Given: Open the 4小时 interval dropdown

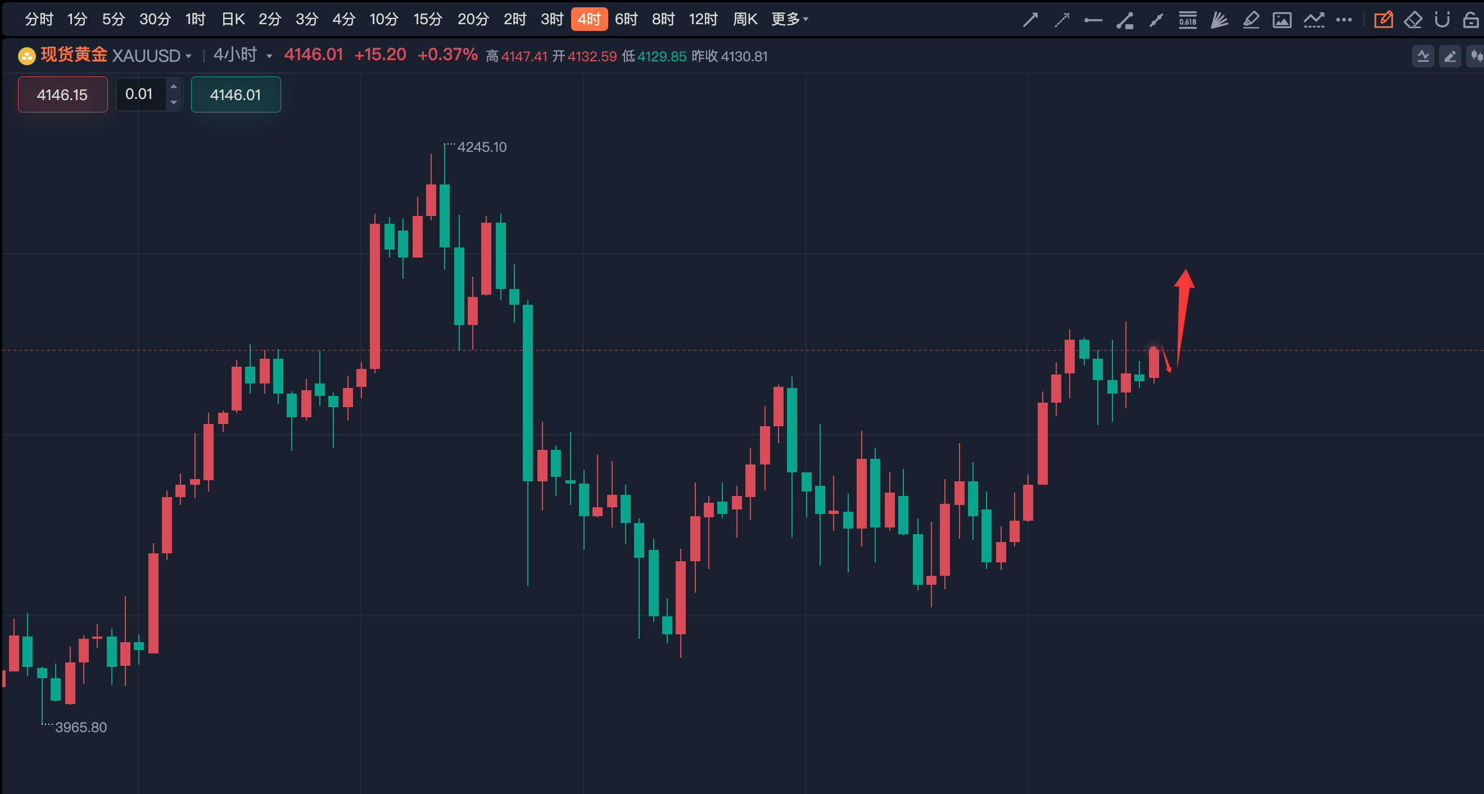Looking at the screenshot, I should tap(242, 56).
